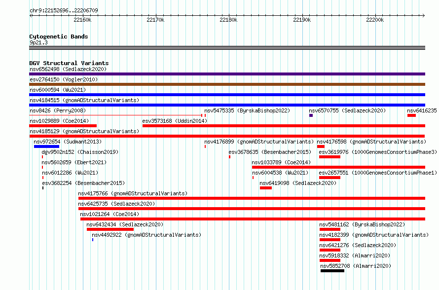Click the 22190k ruler label
Image resolution: width=439 pixels, height=290 pixels.
coord(302,20)
